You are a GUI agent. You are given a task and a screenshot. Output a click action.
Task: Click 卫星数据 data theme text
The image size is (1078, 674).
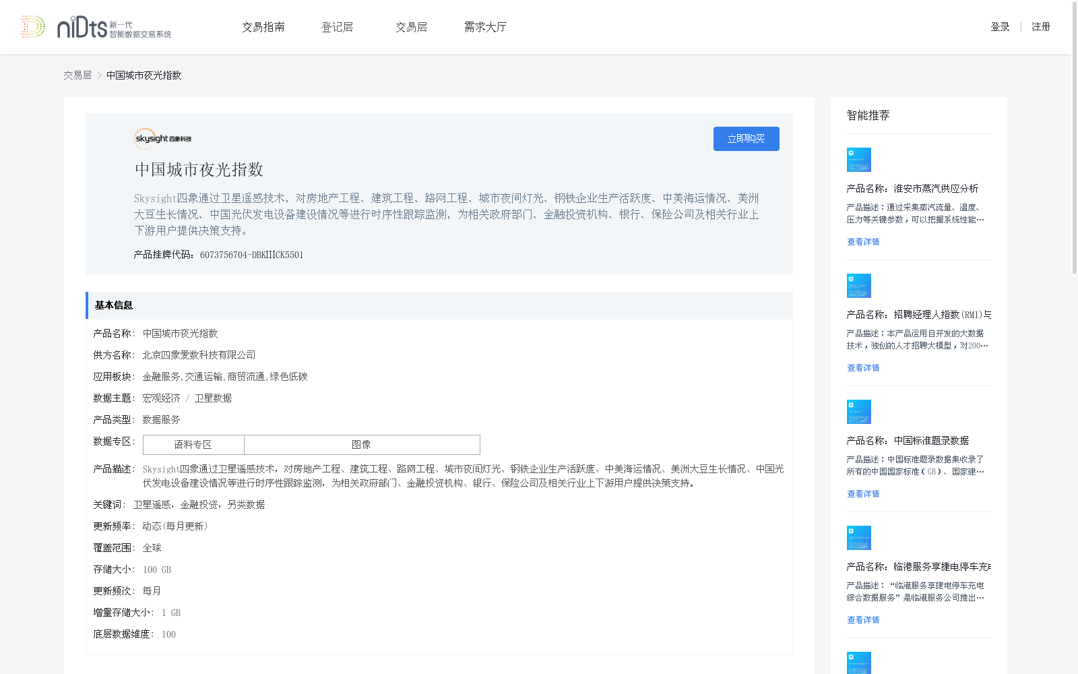pos(213,398)
